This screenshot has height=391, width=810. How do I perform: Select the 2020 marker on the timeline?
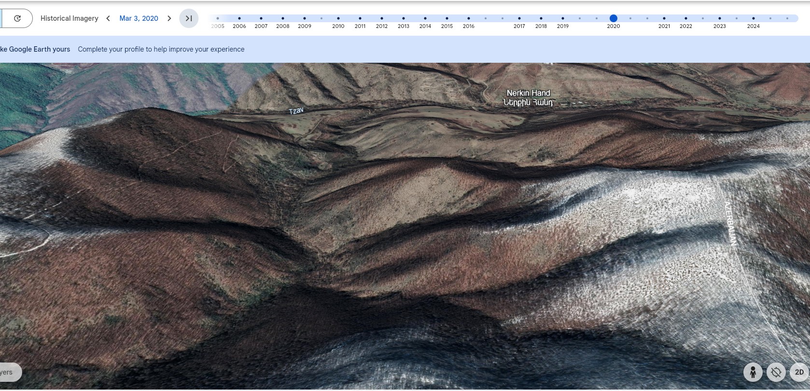tap(613, 18)
